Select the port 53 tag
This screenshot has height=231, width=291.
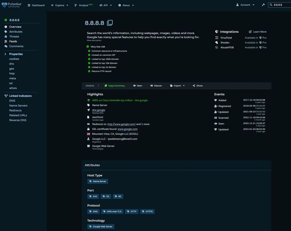[x=106, y=196]
